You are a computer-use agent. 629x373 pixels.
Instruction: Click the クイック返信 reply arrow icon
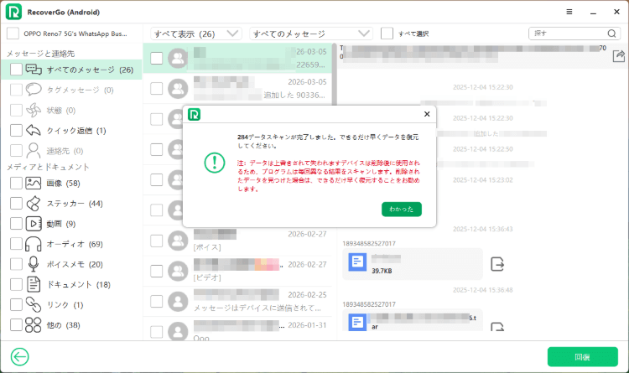(x=34, y=131)
